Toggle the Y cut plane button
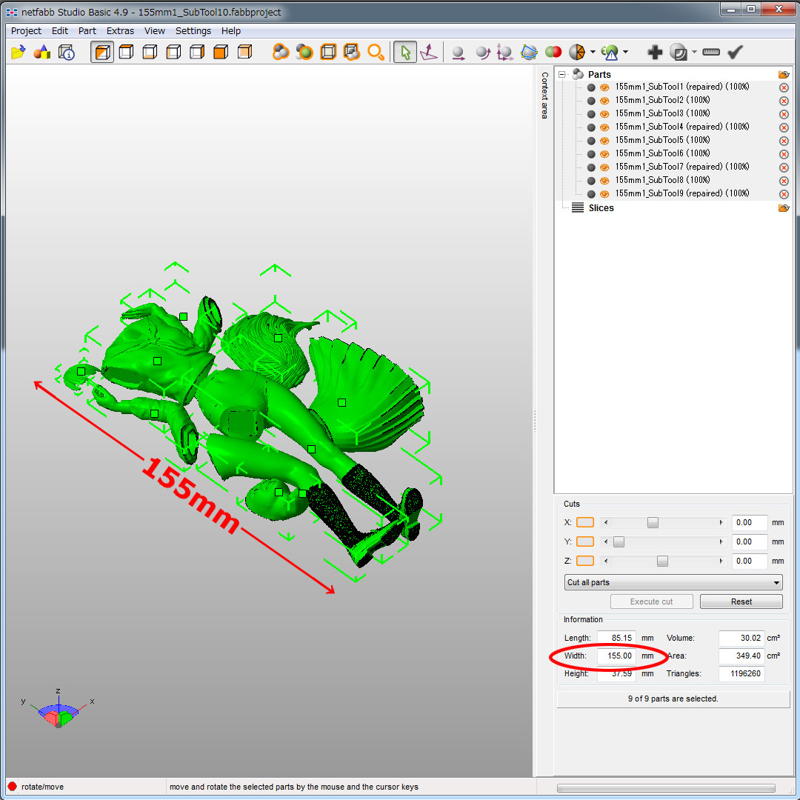800x800 pixels. click(x=584, y=541)
